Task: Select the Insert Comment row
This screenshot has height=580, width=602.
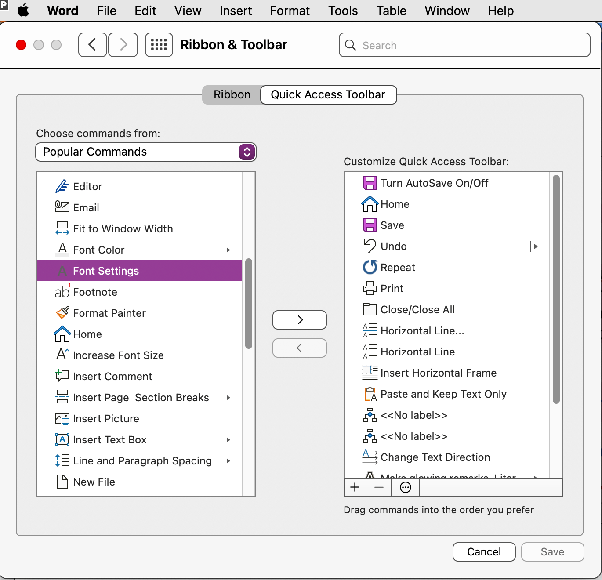Action: (139, 376)
